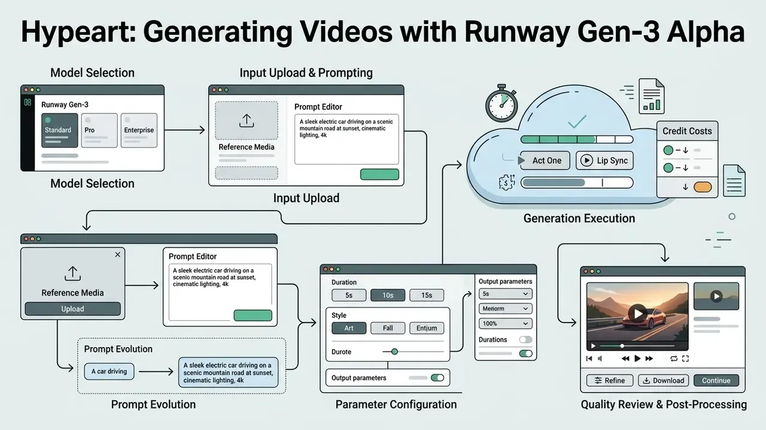Select the 15s Duration option
Screen dimensions: 766x430
pyautogui.click(x=426, y=295)
